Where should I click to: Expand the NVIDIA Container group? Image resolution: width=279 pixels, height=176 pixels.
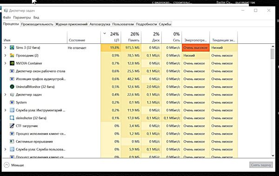5,63
